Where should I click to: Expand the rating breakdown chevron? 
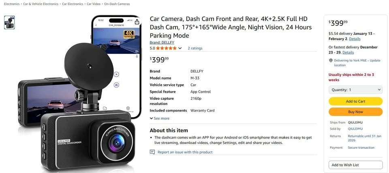180,48
